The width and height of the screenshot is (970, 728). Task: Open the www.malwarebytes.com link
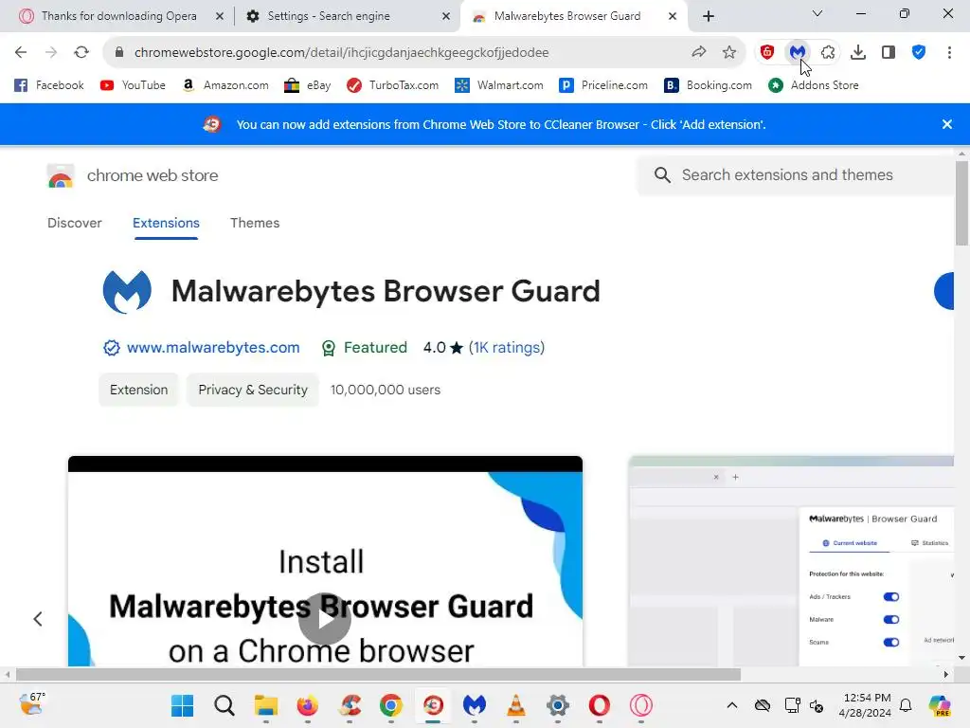(213, 348)
